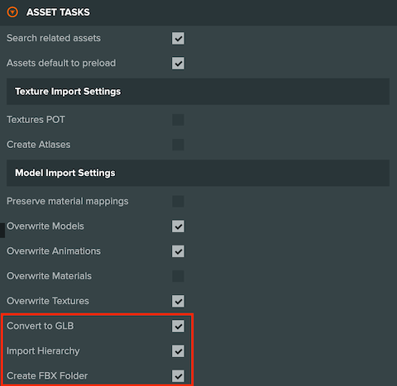The height and width of the screenshot is (386, 397).
Task: Click the Overwrite Materials label text
Action: click(x=49, y=276)
